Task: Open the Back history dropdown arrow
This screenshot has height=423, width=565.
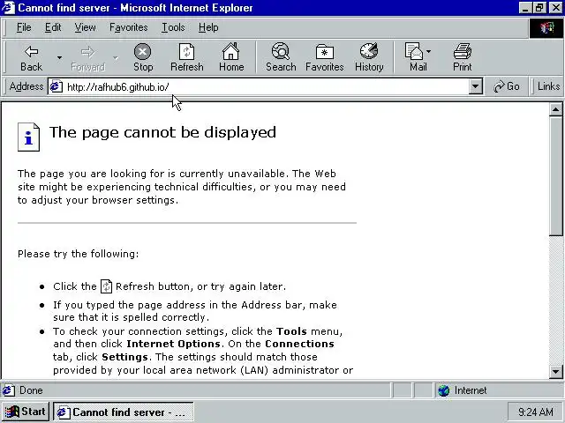Action: 59,57
